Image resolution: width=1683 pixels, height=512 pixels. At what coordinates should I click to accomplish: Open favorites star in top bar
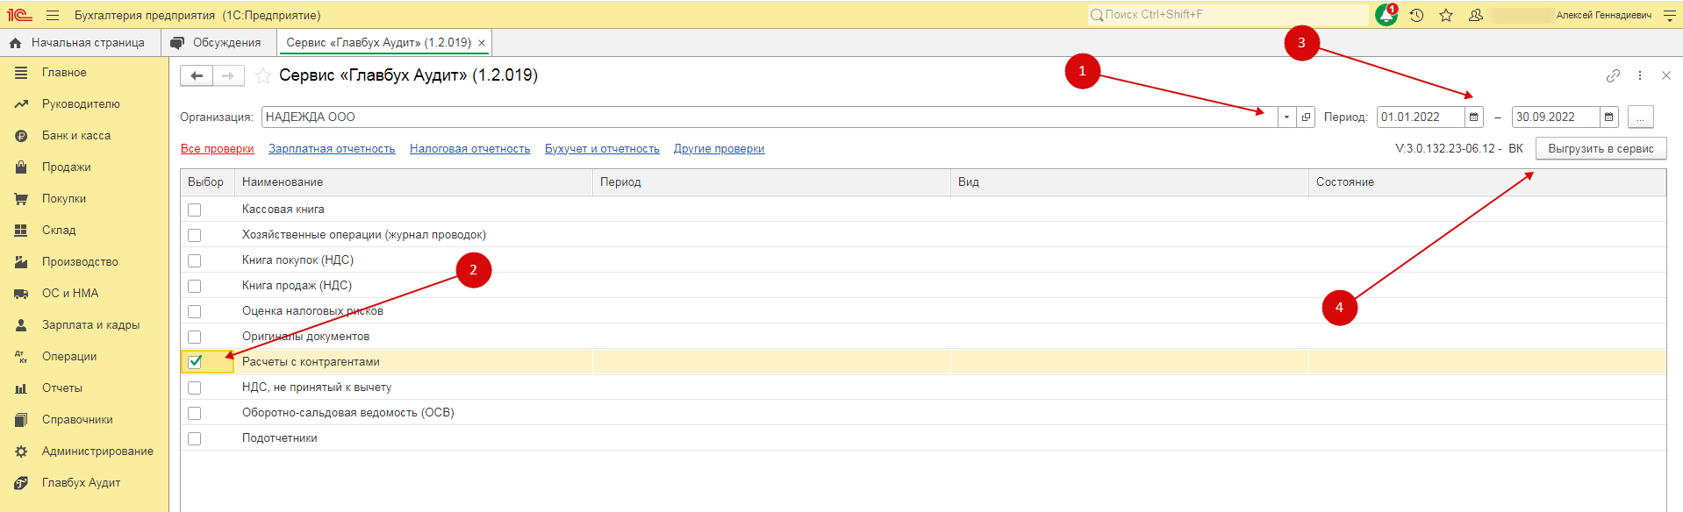point(1446,15)
